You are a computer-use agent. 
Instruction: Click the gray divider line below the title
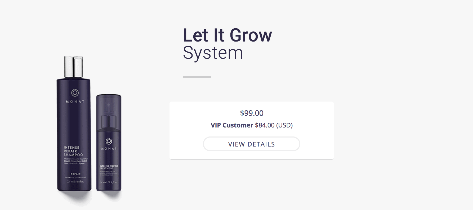pos(197,77)
